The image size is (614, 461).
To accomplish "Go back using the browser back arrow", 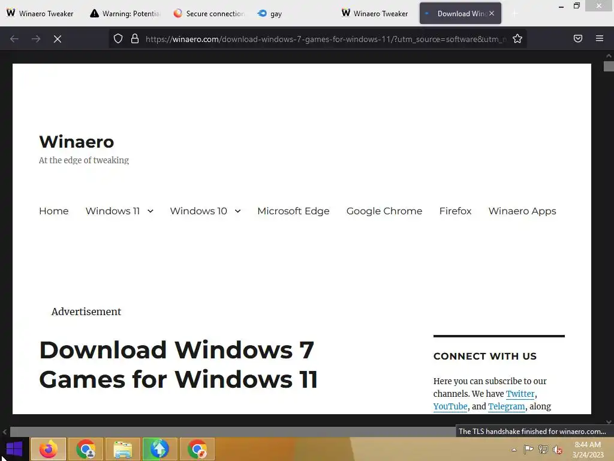I will 14,39.
